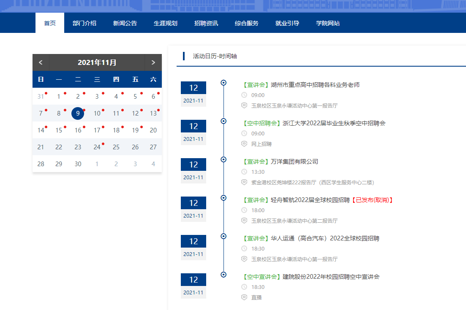This screenshot has width=466, height=310.
Task: Click location icon of 紫金港校区 venue
Action: (244, 182)
